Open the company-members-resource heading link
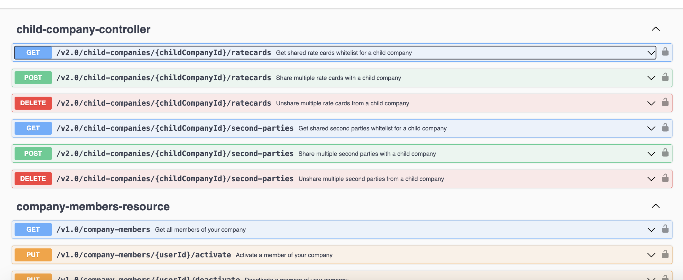 [93, 207]
